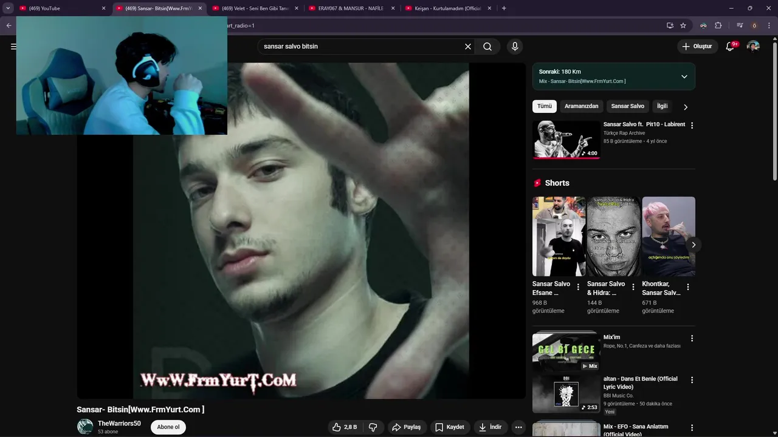Select the Sansar Salvo filter chip
Image resolution: width=778 pixels, height=437 pixels.
(627, 106)
